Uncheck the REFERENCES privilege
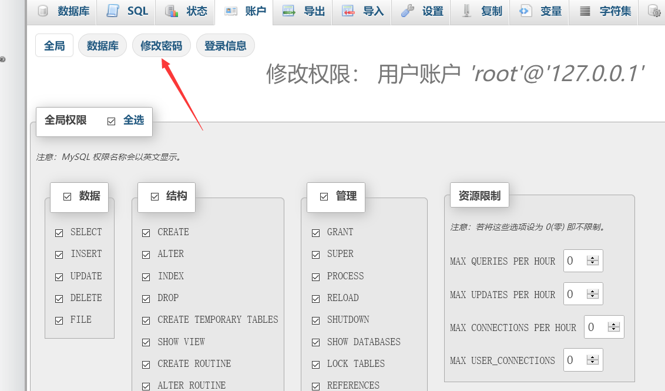665x391 pixels. tap(315, 386)
